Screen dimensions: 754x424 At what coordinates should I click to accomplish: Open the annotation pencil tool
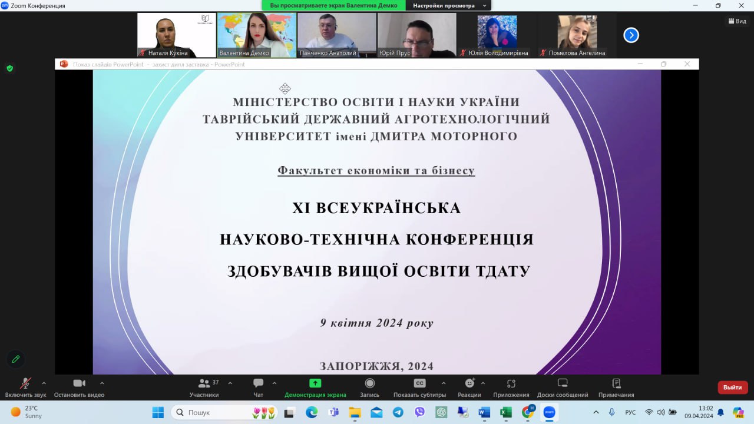(x=16, y=359)
